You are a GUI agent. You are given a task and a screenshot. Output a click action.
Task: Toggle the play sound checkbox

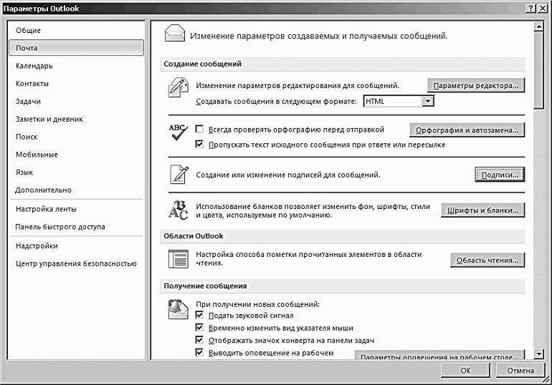(x=199, y=315)
